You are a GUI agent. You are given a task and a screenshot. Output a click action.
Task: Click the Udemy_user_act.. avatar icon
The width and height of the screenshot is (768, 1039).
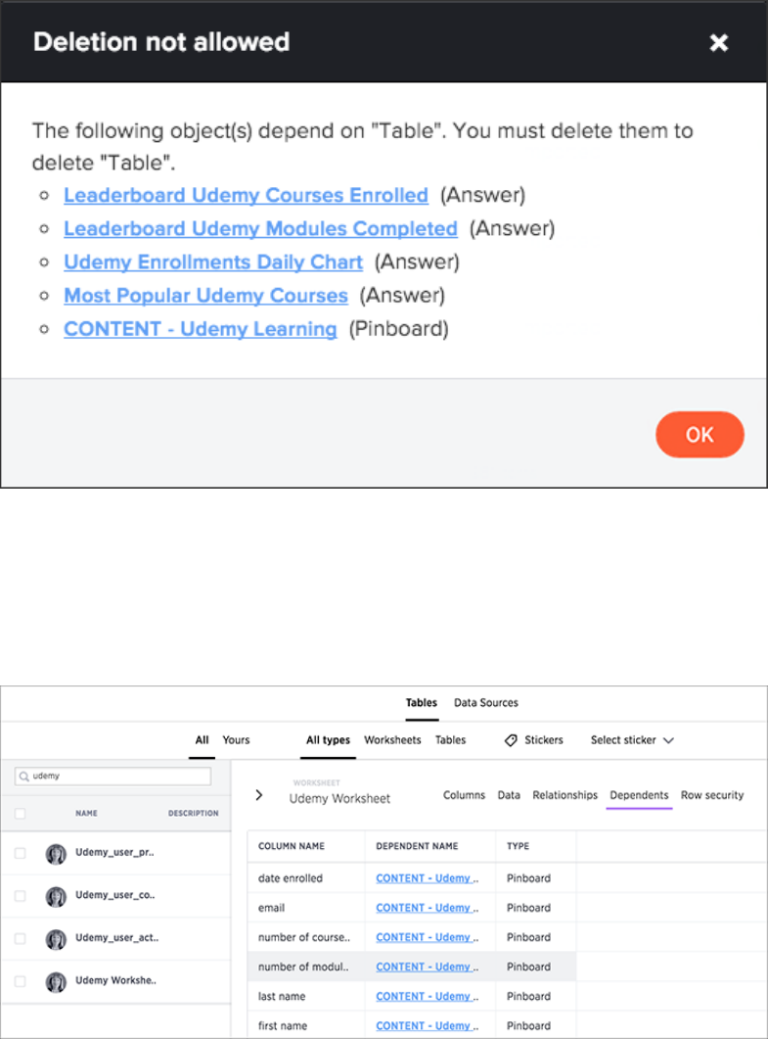(x=56, y=938)
